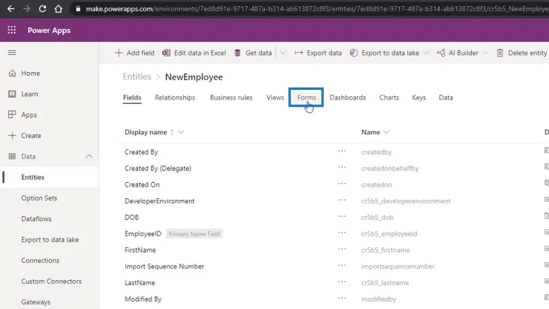Select the FirstName field name
This screenshot has width=549, height=309.
[140, 250]
